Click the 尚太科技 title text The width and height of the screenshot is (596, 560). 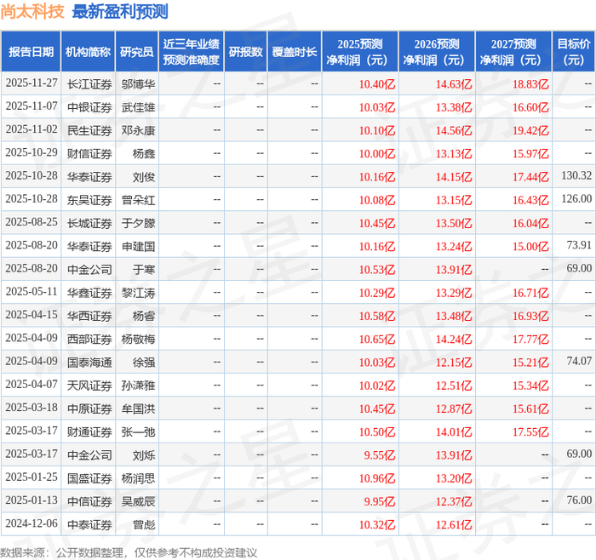pos(32,11)
